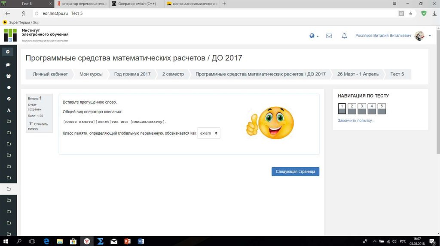Image resolution: width=440 pixels, height=246 pixels.
Task: Open '2 семестр' breadcrumb
Action: (173, 74)
